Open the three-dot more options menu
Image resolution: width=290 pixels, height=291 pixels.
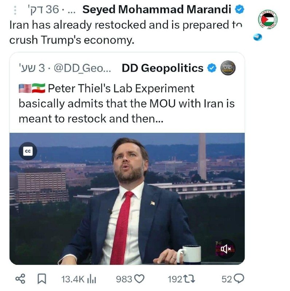(15, 10)
